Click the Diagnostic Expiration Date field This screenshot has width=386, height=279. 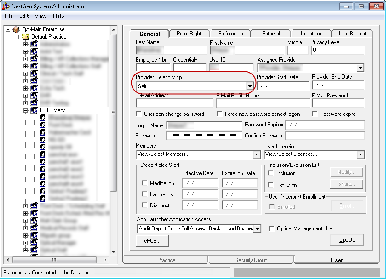(240, 205)
